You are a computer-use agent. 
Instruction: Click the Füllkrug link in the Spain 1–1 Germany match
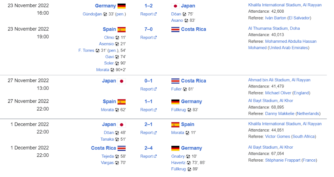pyautogui.click(x=179, y=110)
